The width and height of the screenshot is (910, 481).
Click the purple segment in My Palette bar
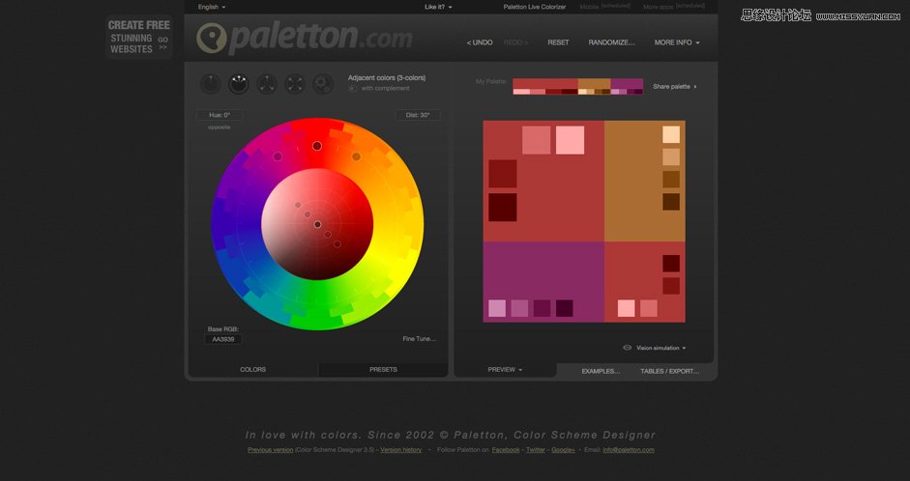pos(627,84)
